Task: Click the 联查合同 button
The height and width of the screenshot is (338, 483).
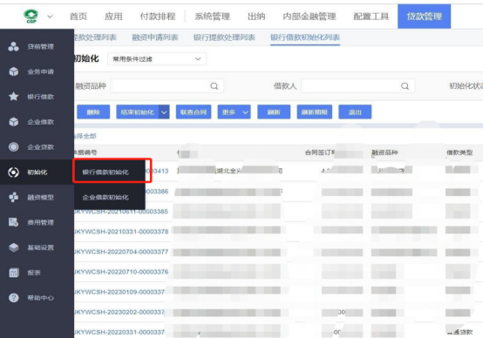Action: tap(194, 112)
